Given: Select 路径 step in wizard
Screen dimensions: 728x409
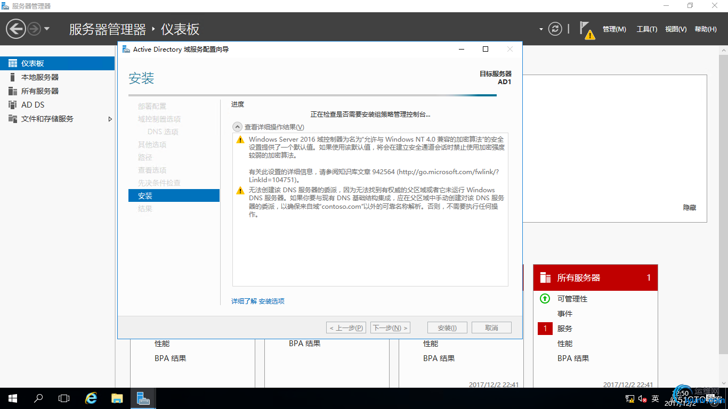Looking at the screenshot, I should pyautogui.click(x=145, y=157).
